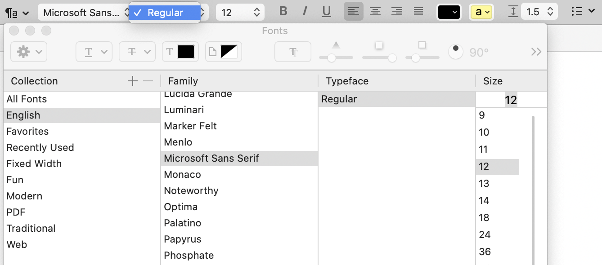Select the PDF collection

tap(82, 212)
